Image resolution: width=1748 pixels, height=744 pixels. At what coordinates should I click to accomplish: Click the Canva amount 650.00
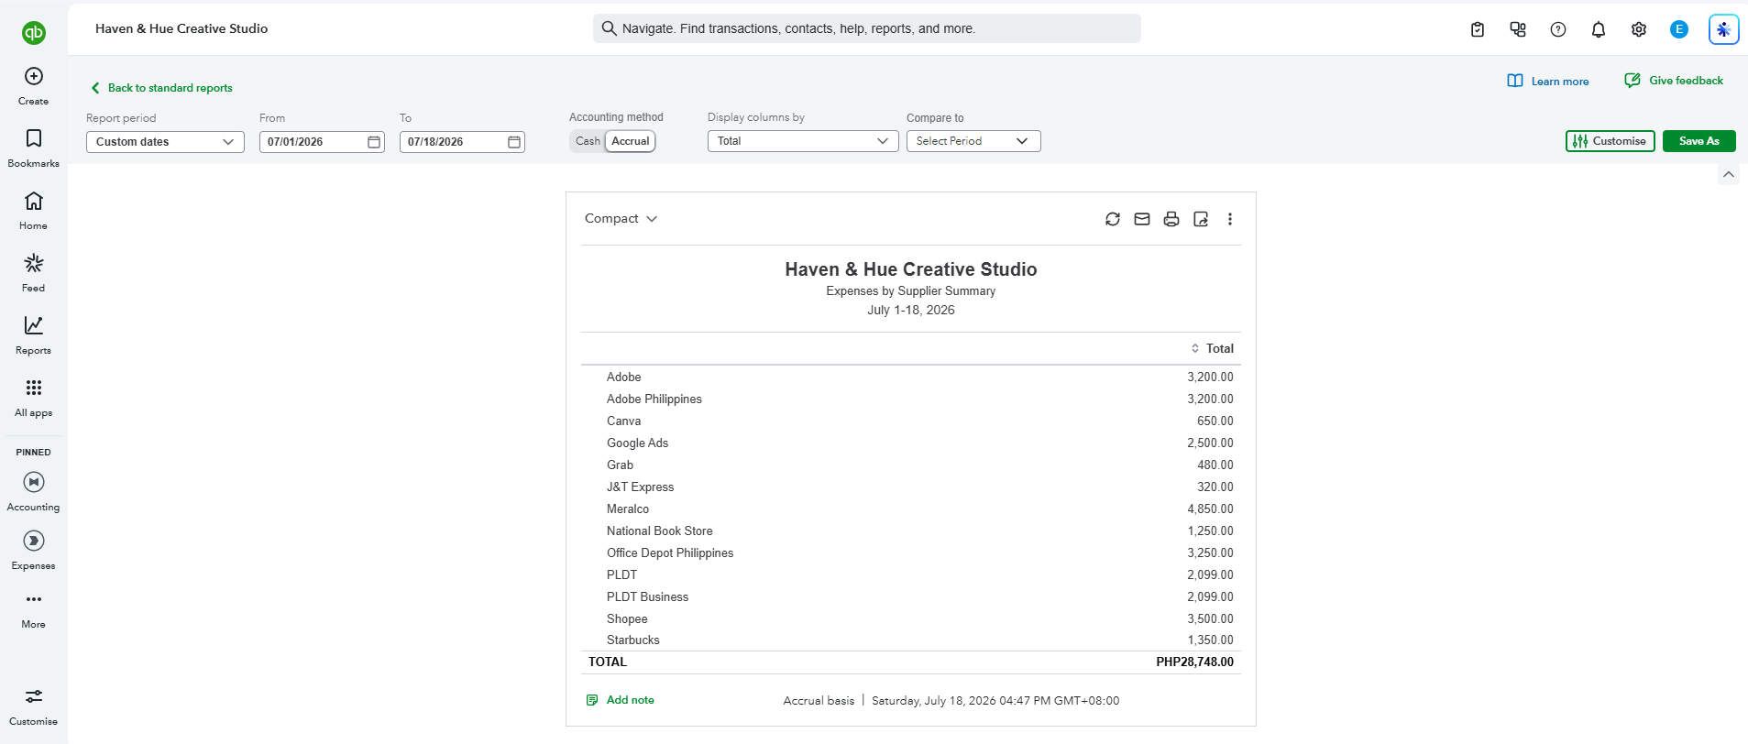point(1215,421)
